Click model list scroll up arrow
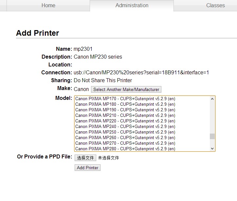This screenshot has height=201, width=237. coord(212,99)
